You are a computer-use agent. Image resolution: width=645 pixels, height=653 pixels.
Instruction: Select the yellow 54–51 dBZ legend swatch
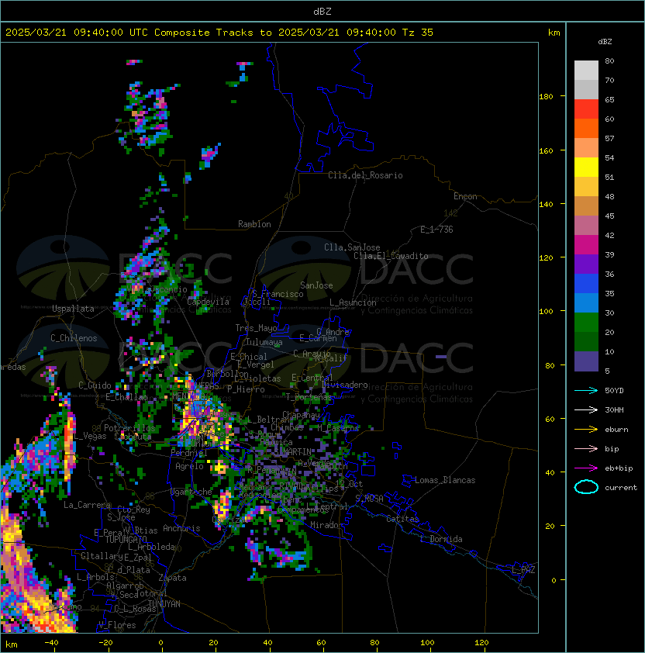point(586,168)
